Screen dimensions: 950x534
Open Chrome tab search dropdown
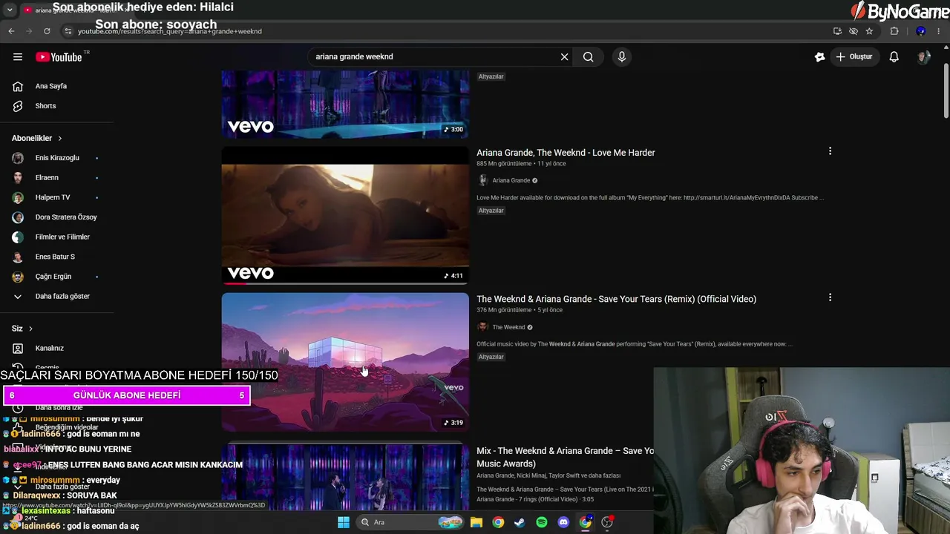click(x=10, y=10)
